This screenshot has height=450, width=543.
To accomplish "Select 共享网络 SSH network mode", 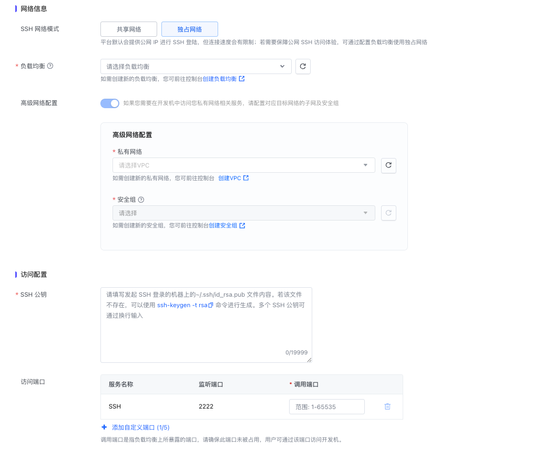I will [x=128, y=29].
